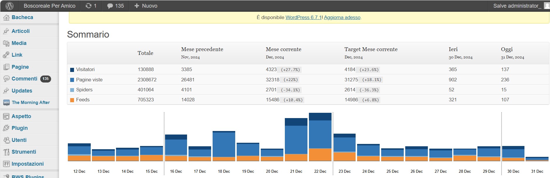Click the Morning After WOO icon

point(6,103)
